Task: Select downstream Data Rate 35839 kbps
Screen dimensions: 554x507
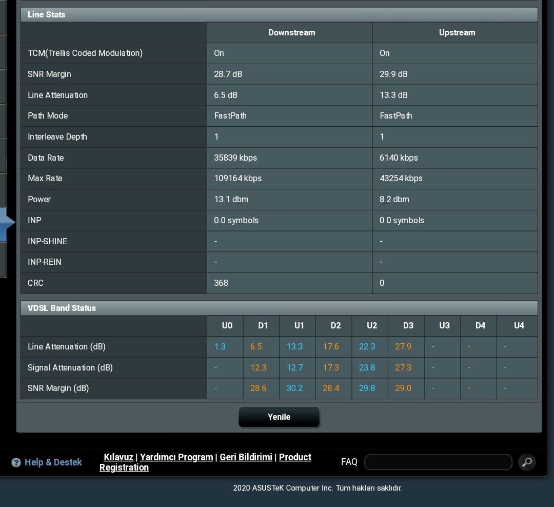Action: pos(235,158)
